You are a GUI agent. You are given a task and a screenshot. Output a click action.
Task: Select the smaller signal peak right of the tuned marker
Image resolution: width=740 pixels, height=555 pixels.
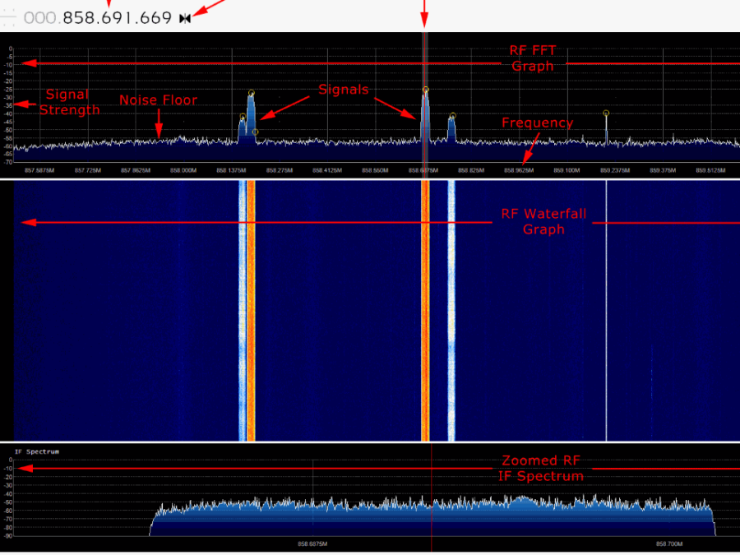point(451,127)
